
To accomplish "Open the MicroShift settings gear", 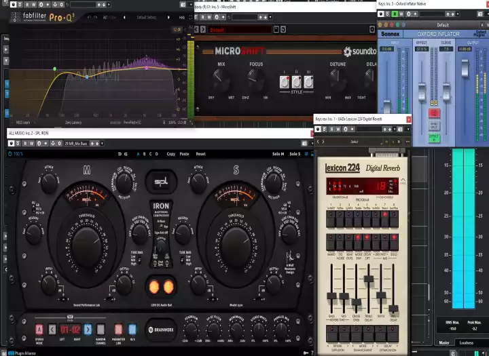I will point(372,30).
